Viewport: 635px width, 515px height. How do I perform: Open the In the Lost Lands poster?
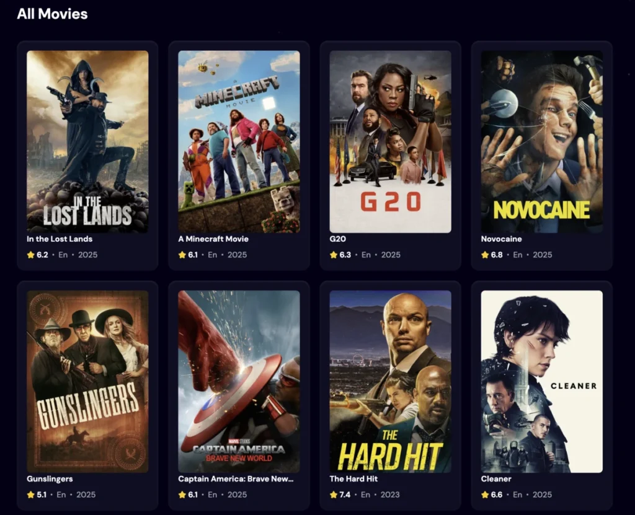click(87, 142)
